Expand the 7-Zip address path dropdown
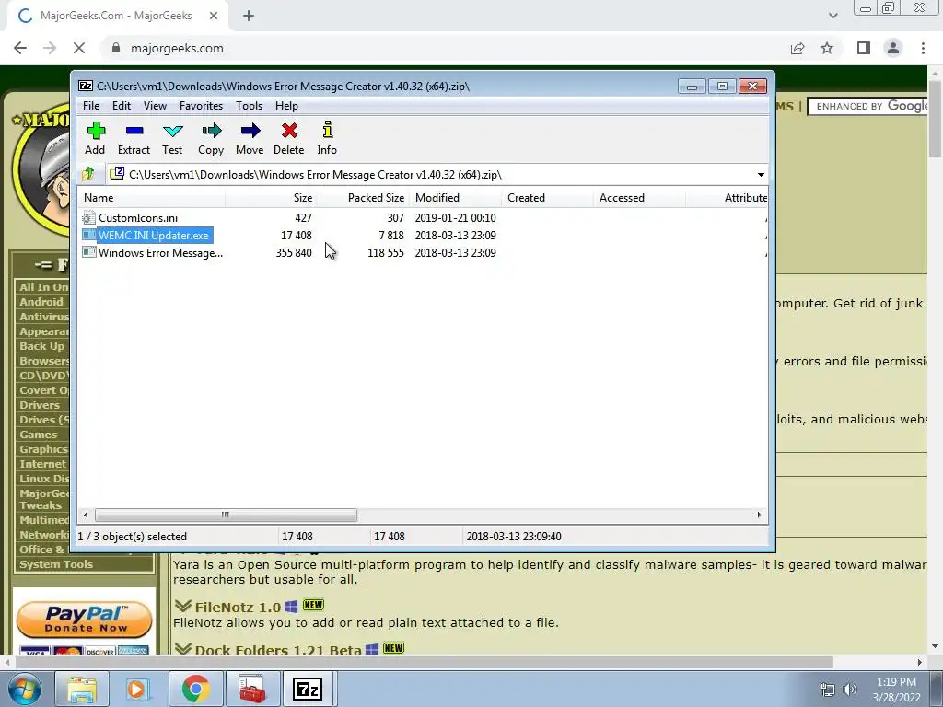This screenshot has height=707, width=943. pyautogui.click(x=761, y=175)
